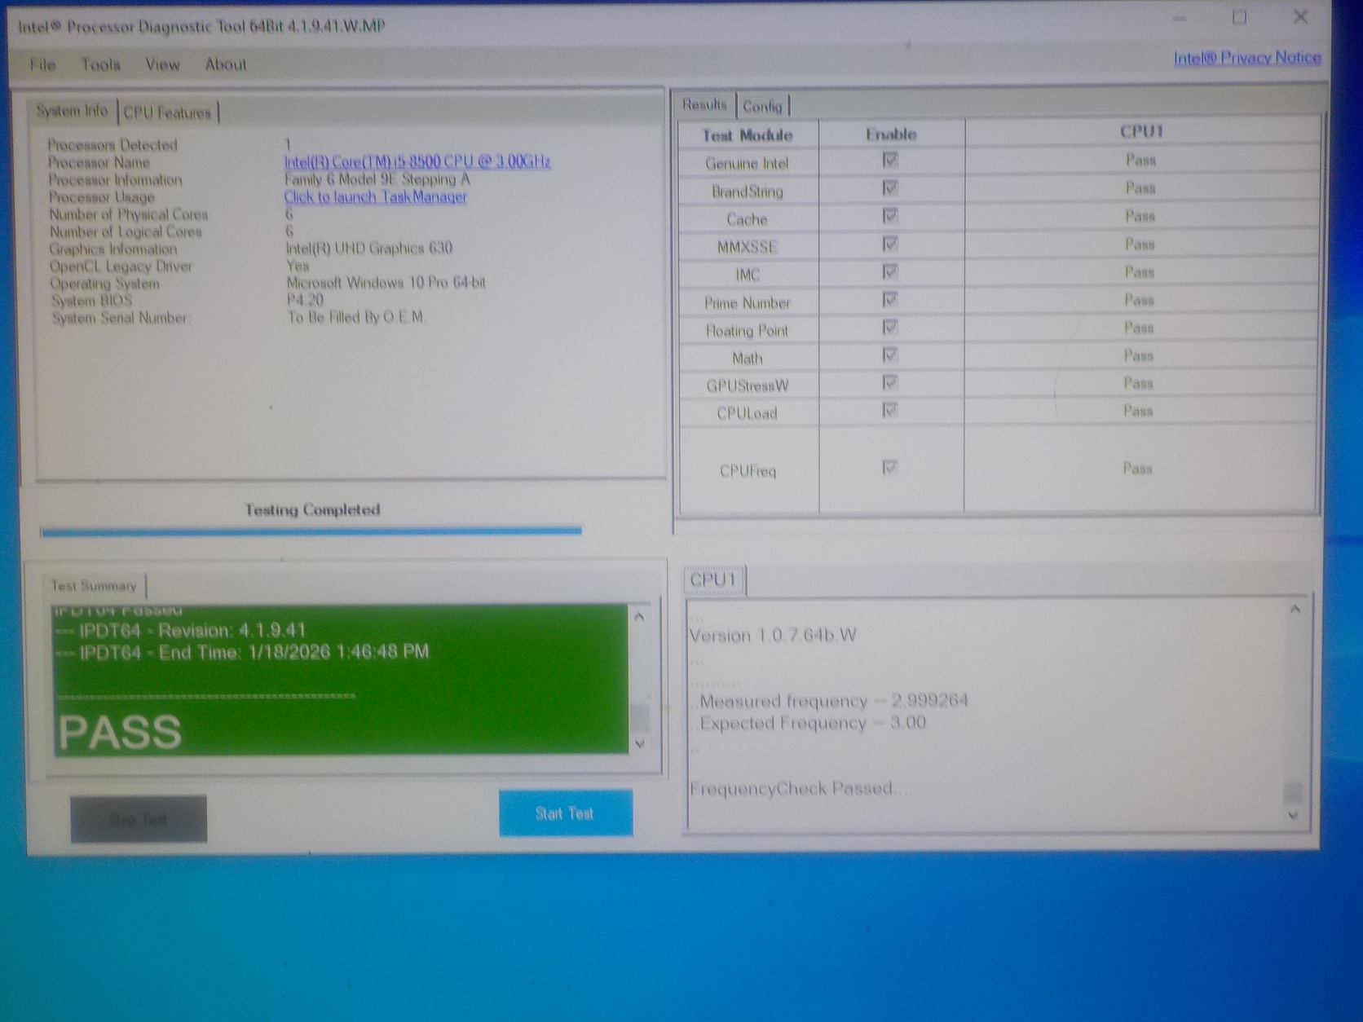Click the IPDT64 End Time line
1363x1022 pixels.
pyautogui.click(x=242, y=652)
